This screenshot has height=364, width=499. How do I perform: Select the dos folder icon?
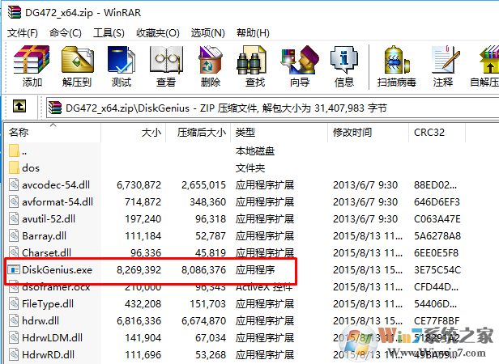[x=14, y=167]
